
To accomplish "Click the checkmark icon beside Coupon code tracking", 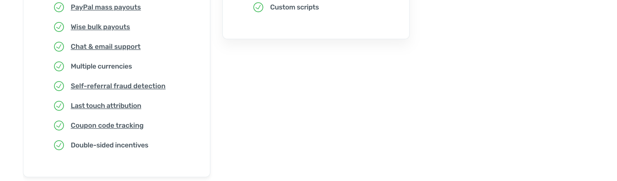I will click(59, 126).
